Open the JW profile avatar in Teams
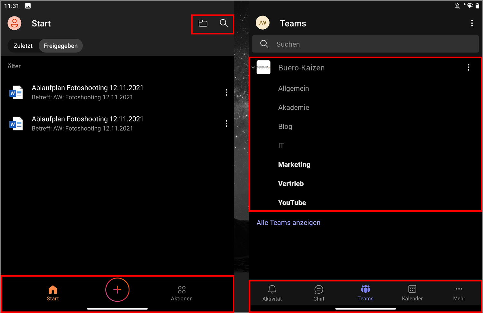 262,23
